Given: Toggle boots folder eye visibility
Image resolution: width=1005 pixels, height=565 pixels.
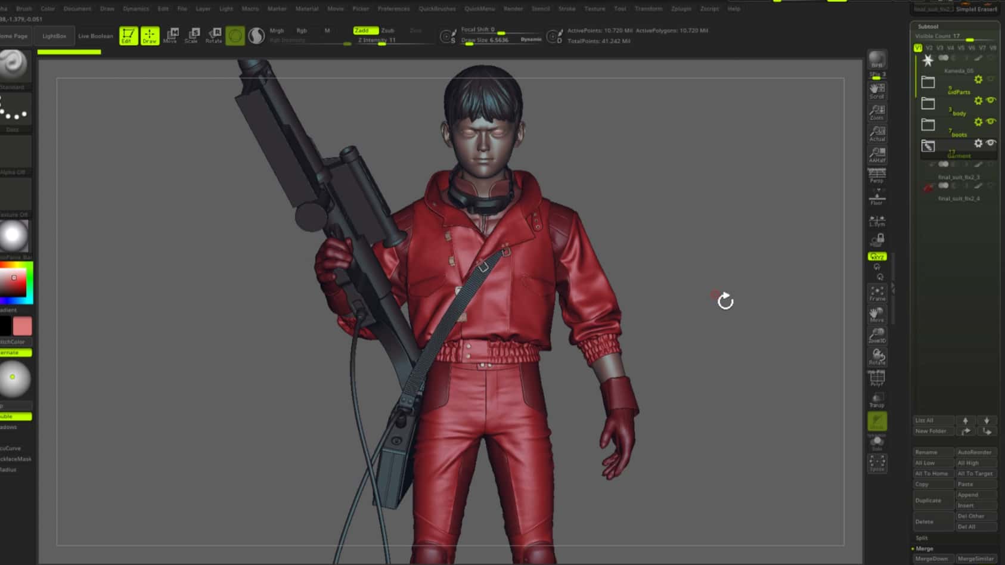Looking at the screenshot, I should (991, 122).
